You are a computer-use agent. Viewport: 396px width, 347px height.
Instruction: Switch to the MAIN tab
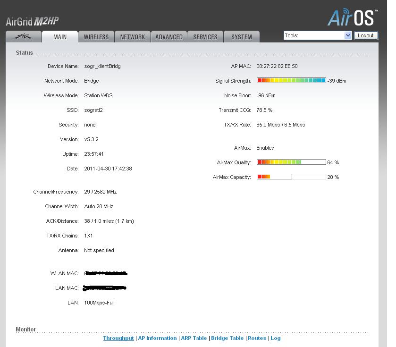60,37
